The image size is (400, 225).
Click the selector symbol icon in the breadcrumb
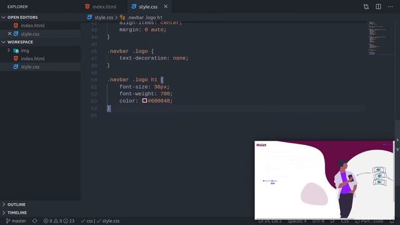coord(122,17)
